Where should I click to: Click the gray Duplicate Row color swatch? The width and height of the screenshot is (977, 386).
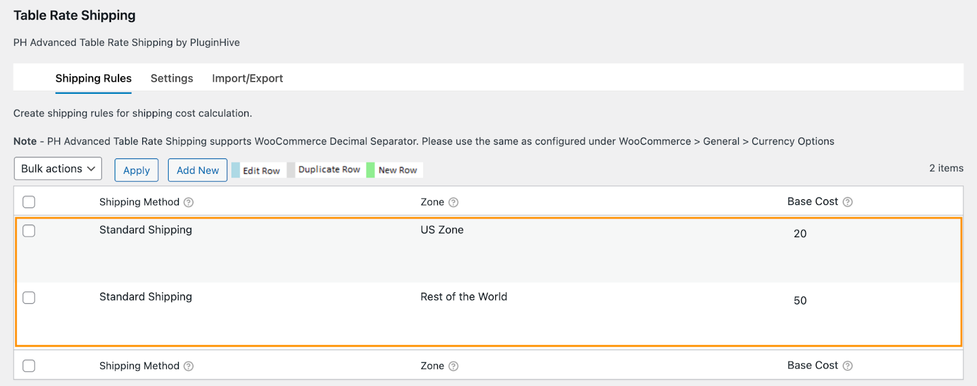[x=291, y=170]
